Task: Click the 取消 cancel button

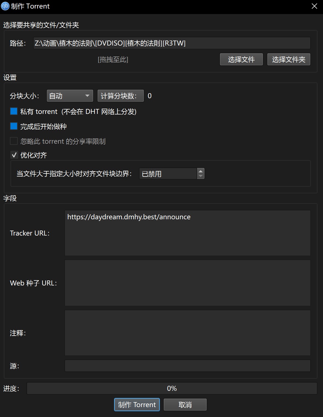Action: click(185, 405)
